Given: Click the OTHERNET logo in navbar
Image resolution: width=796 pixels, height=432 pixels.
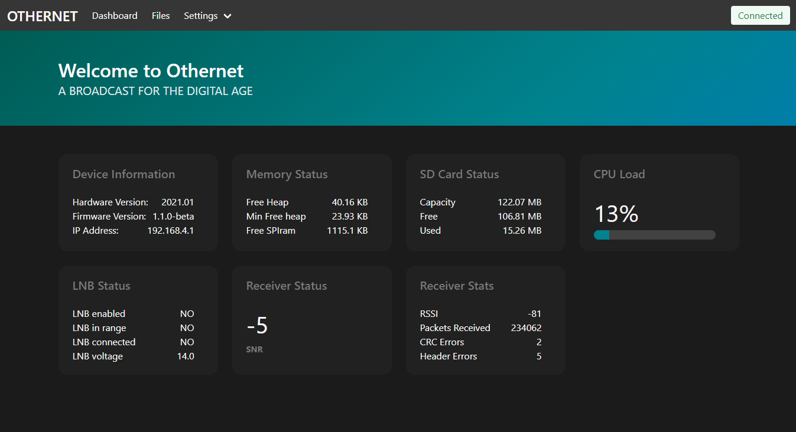Looking at the screenshot, I should [42, 16].
